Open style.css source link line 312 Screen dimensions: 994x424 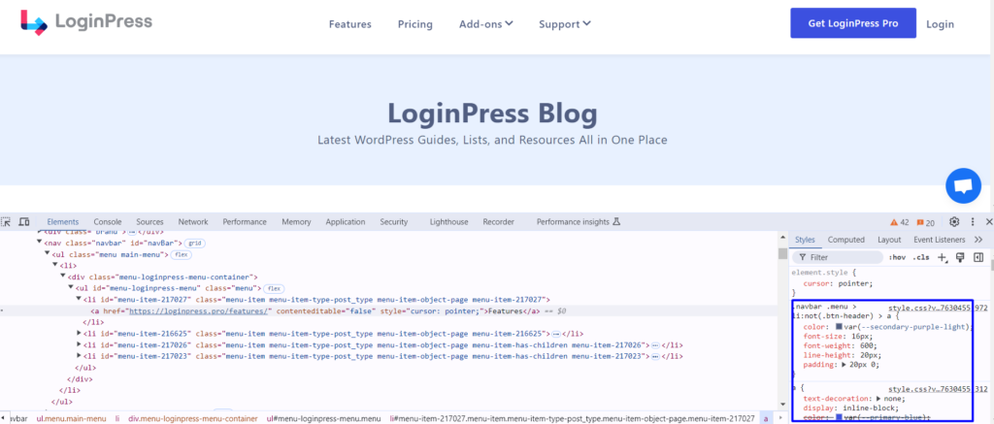click(x=939, y=388)
